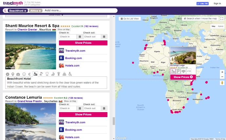Select golf flag category icon

[41, 74]
